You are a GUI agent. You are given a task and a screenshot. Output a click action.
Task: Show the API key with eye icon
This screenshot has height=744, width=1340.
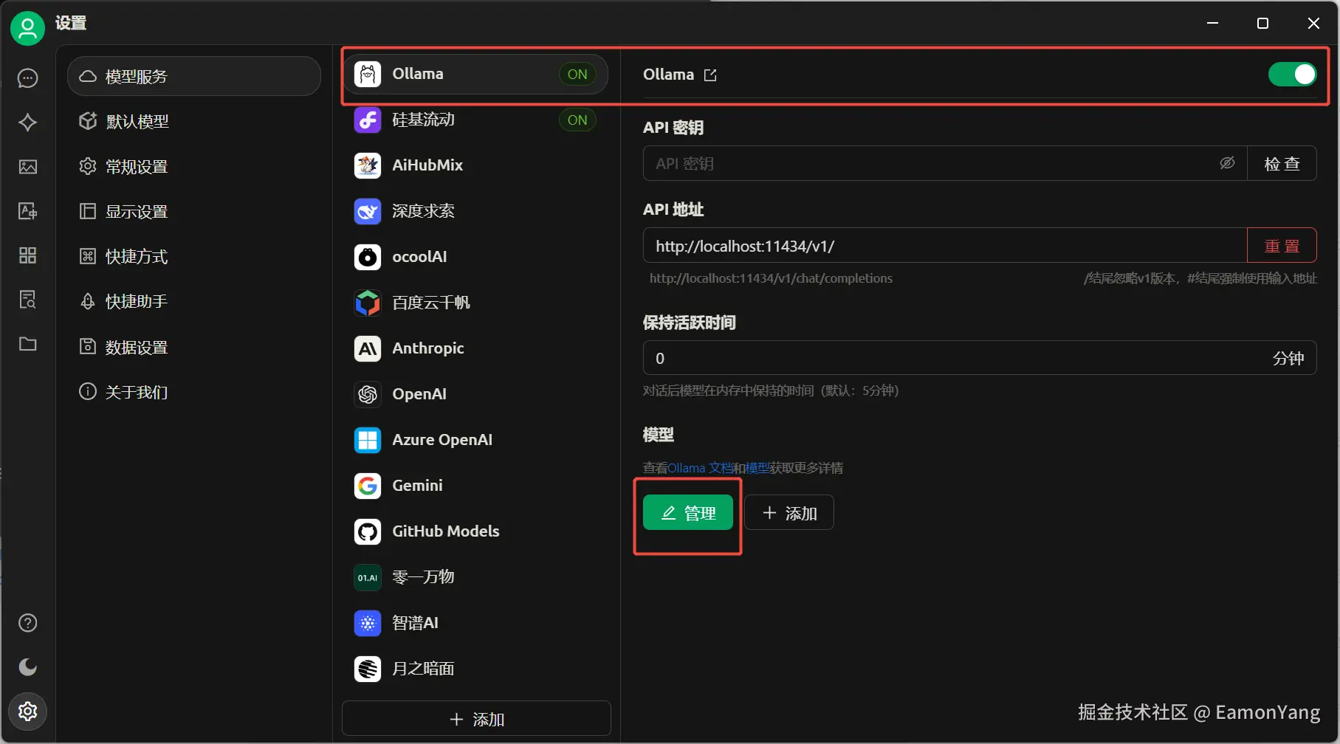tap(1227, 163)
